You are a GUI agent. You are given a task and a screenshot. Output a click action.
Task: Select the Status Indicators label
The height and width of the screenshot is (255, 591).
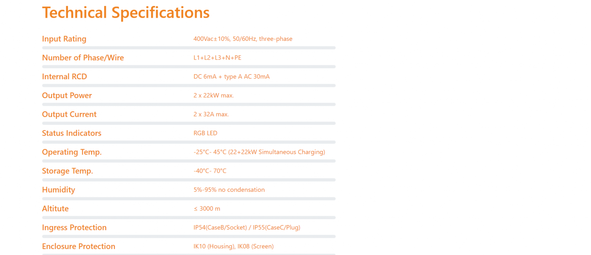pyautogui.click(x=71, y=133)
